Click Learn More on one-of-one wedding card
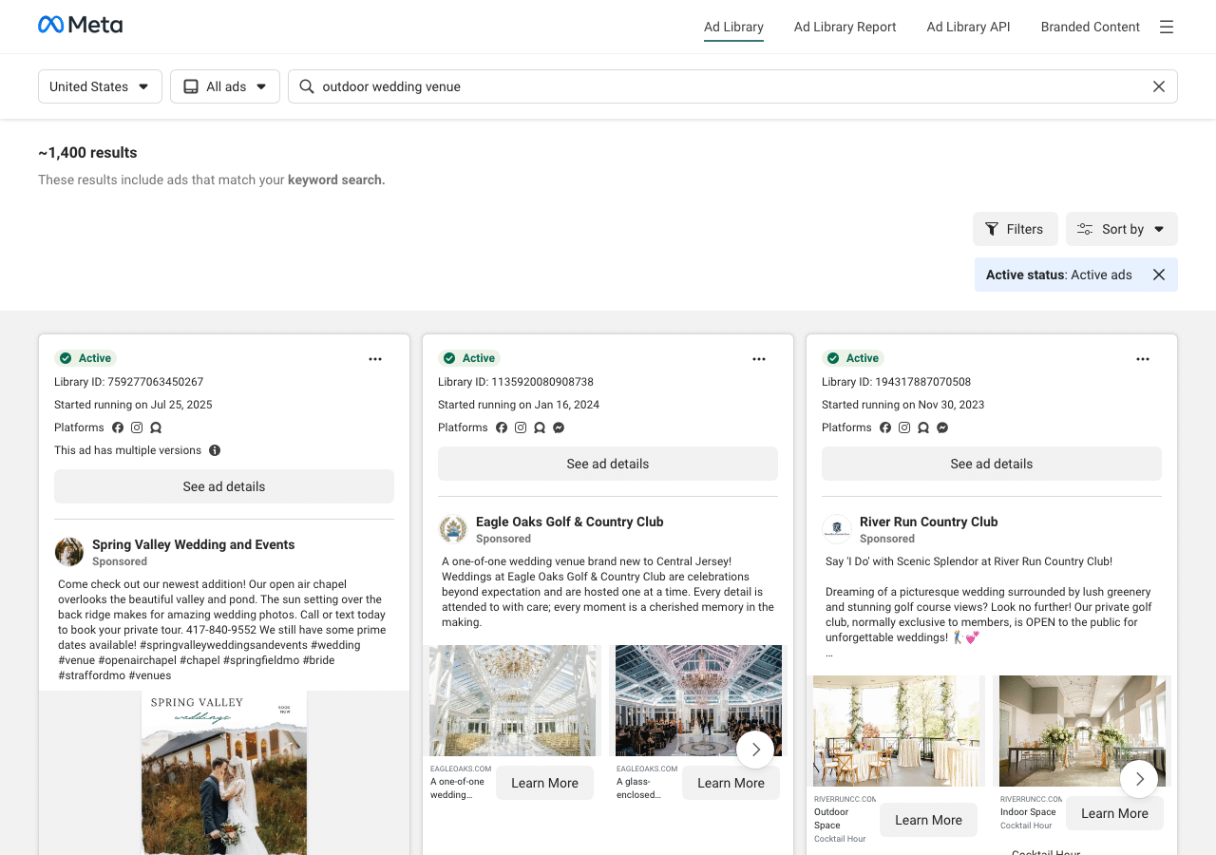The width and height of the screenshot is (1216, 855). [544, 783]
